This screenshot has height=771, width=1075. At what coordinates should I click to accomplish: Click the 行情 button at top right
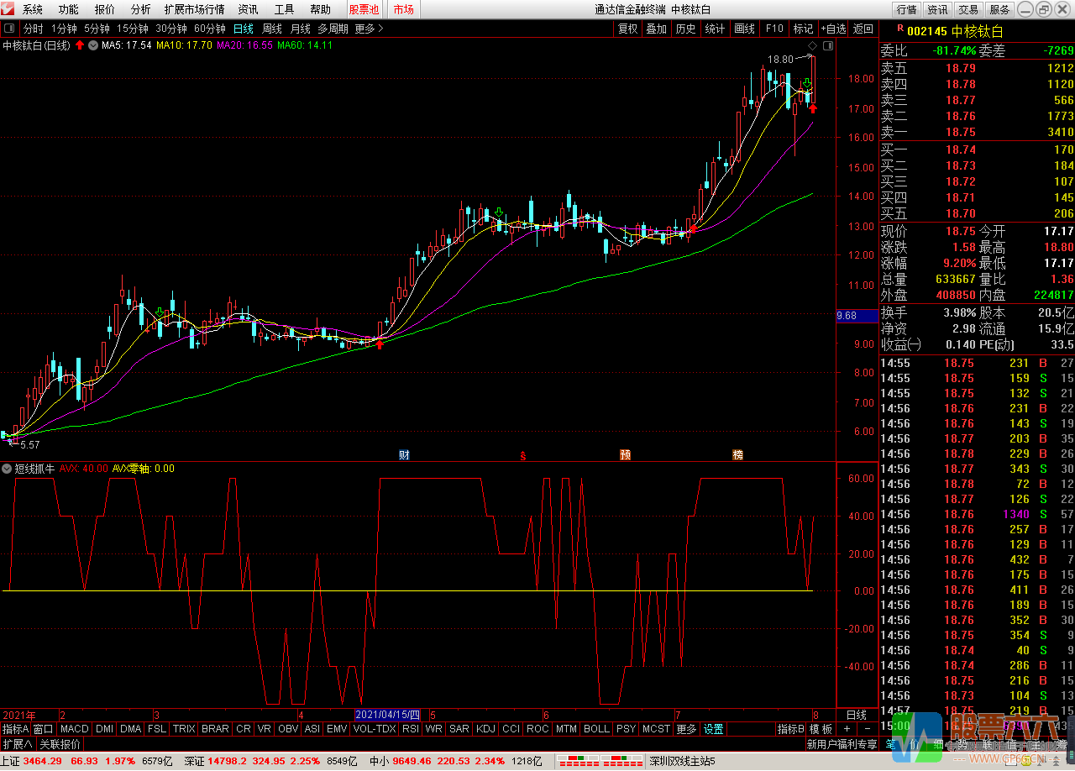[x=906, y=10]
